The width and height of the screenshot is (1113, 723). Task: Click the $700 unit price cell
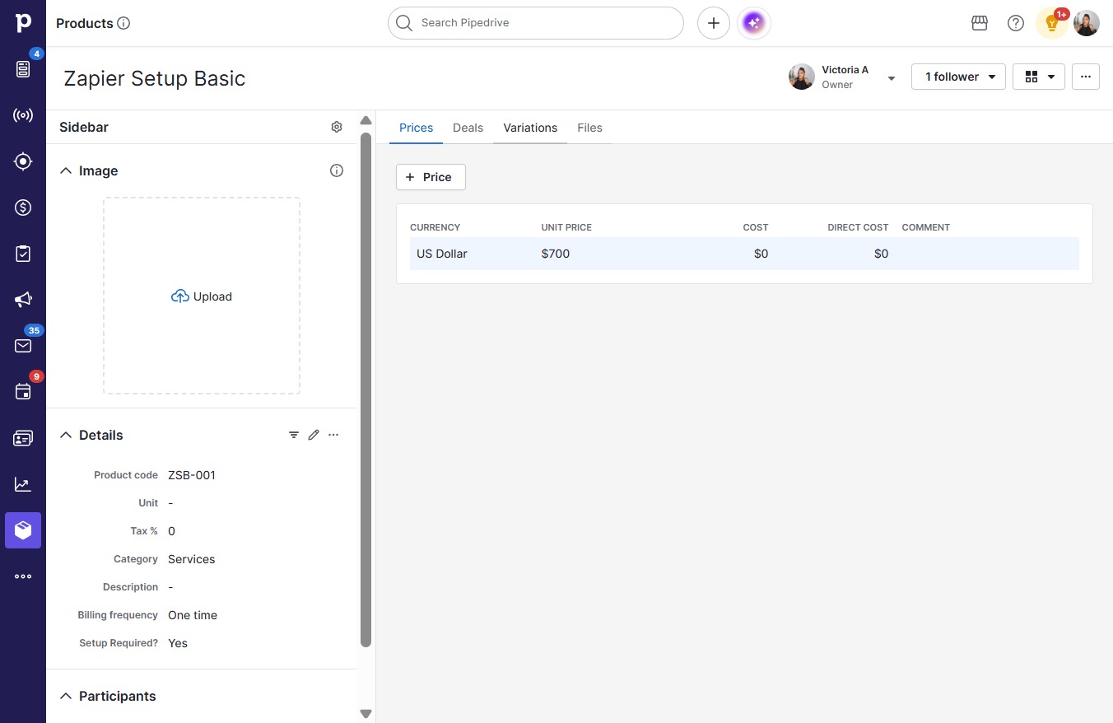(x=556, y=254)
